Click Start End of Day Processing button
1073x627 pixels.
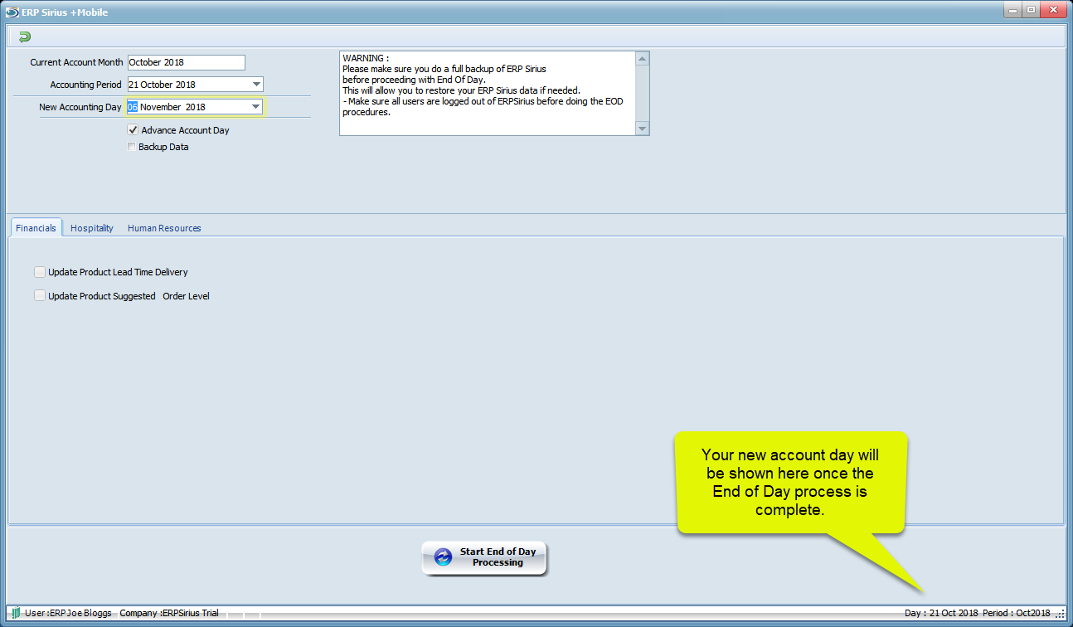coord(484,557)
